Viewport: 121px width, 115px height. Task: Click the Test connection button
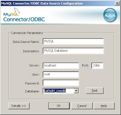[95, 90]
